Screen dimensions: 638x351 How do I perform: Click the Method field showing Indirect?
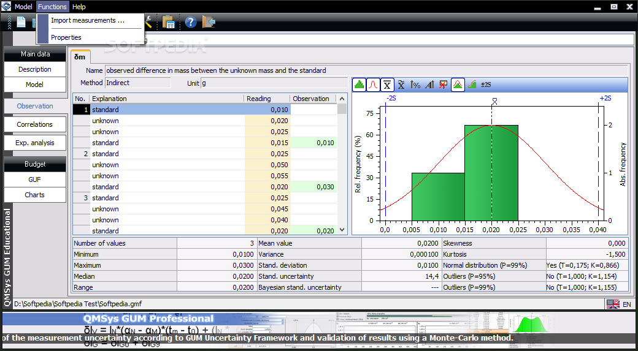tap(138, 83)
